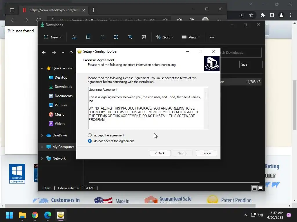The image size is (297, 222).
Task: Click the Share icon in Explorer toolbar
Action: pyautogui.click(x=130, y=37)
